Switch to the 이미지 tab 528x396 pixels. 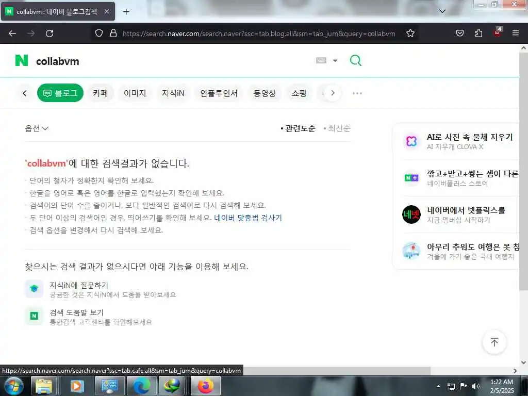[135, 93]
